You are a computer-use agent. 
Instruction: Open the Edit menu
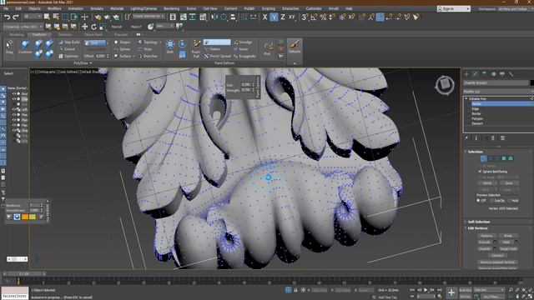point(18,8)
